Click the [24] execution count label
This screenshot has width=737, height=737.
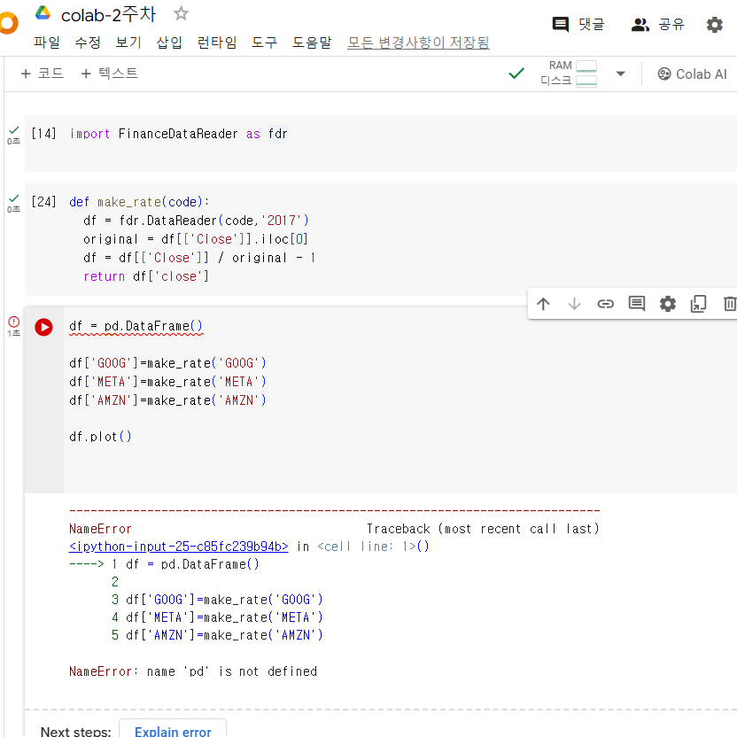(x=43, y=202)
